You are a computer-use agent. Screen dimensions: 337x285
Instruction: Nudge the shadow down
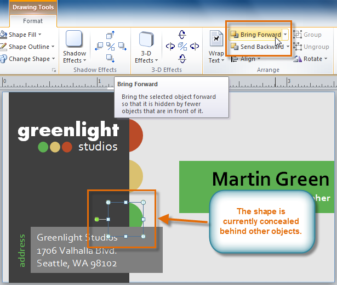110,58
